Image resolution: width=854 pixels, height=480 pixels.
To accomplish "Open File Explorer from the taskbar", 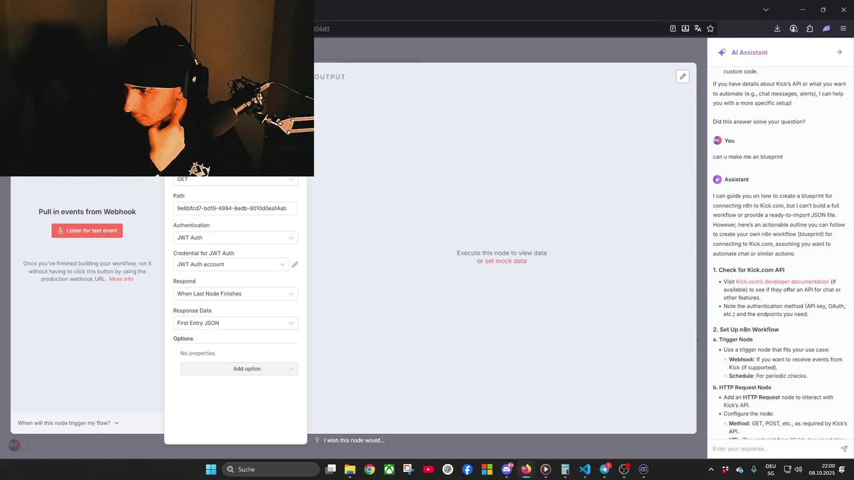I will pyautogui.click(x=350, y=469).
